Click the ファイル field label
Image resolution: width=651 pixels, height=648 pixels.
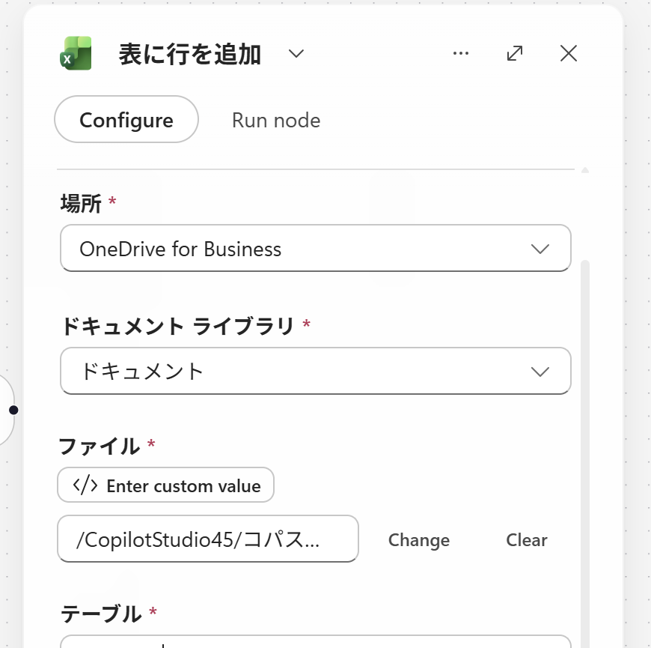(x=100, y=446)
